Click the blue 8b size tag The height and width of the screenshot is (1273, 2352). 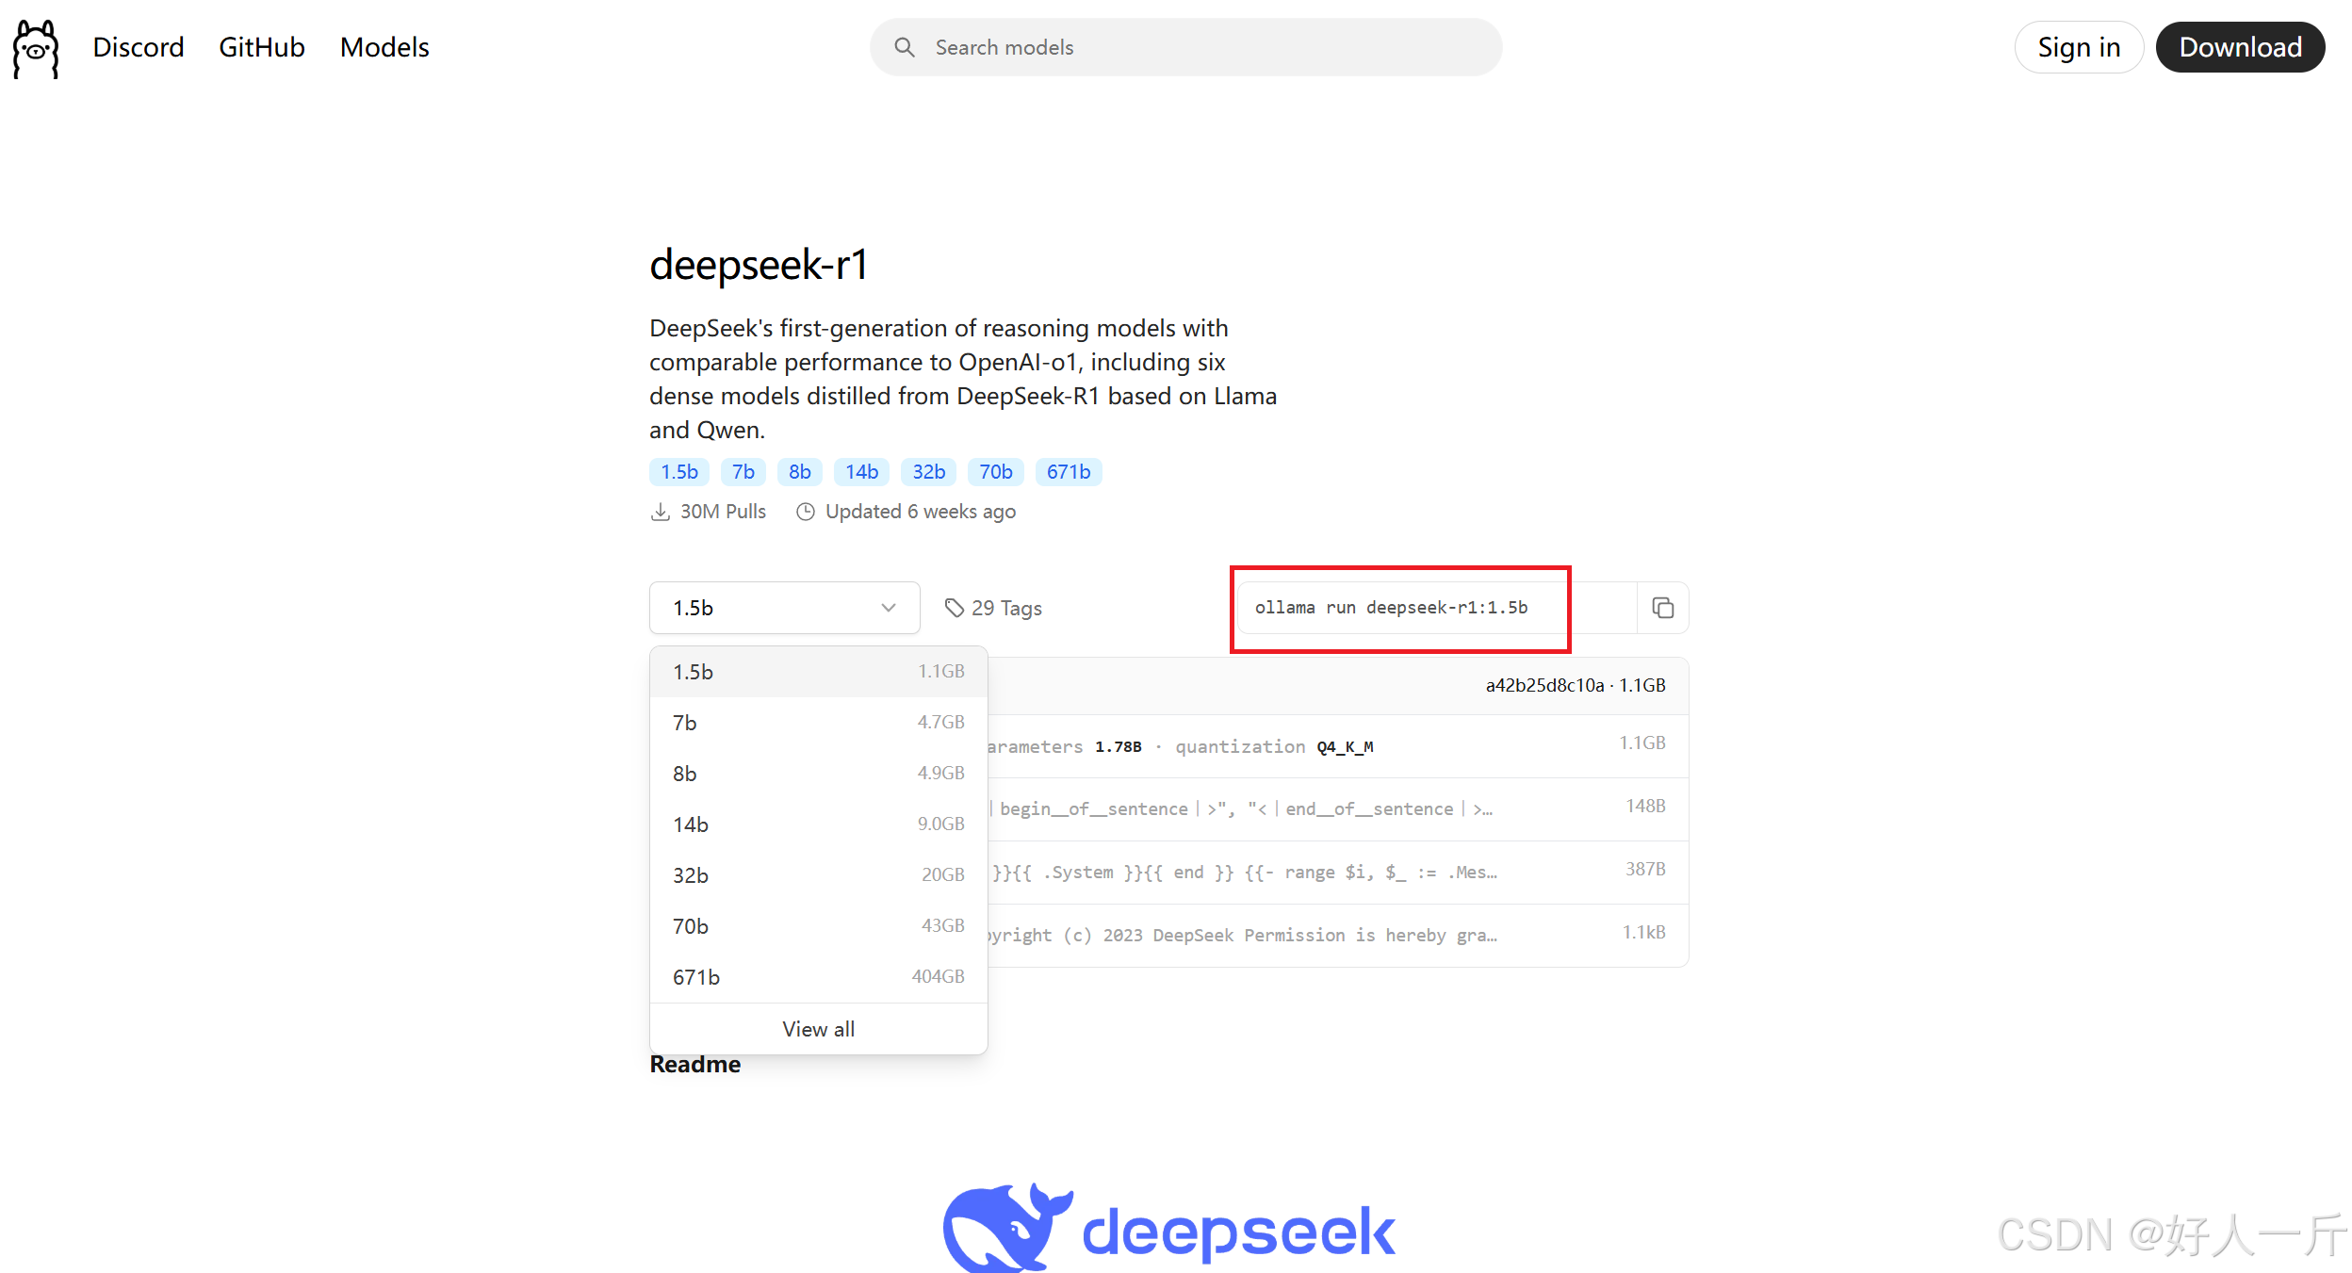[799, 472]
